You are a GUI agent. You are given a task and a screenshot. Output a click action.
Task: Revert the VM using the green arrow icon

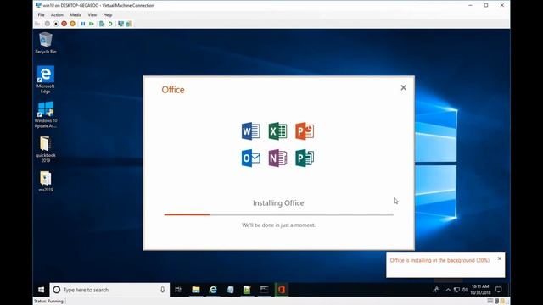tap(110, 24)
